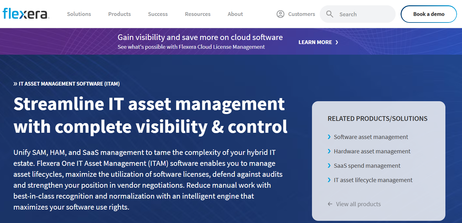Image resolution: width=462 pixels, height=223 pixels.
Task: Open the Solutions menu
Action: tap(79, 14)
